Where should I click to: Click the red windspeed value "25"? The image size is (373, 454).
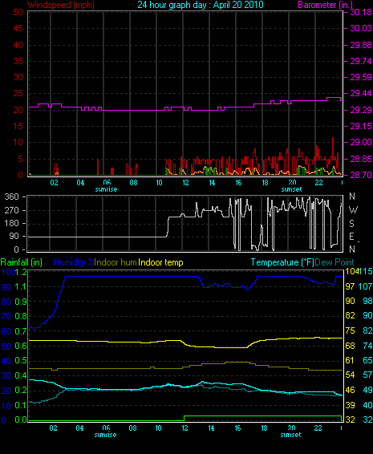click(18, 94)
